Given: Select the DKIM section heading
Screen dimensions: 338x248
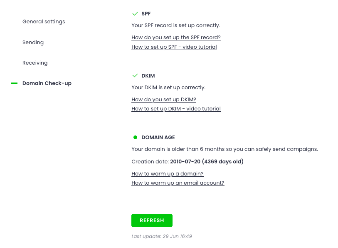Looking at the screenshot, I should (148, 75).
